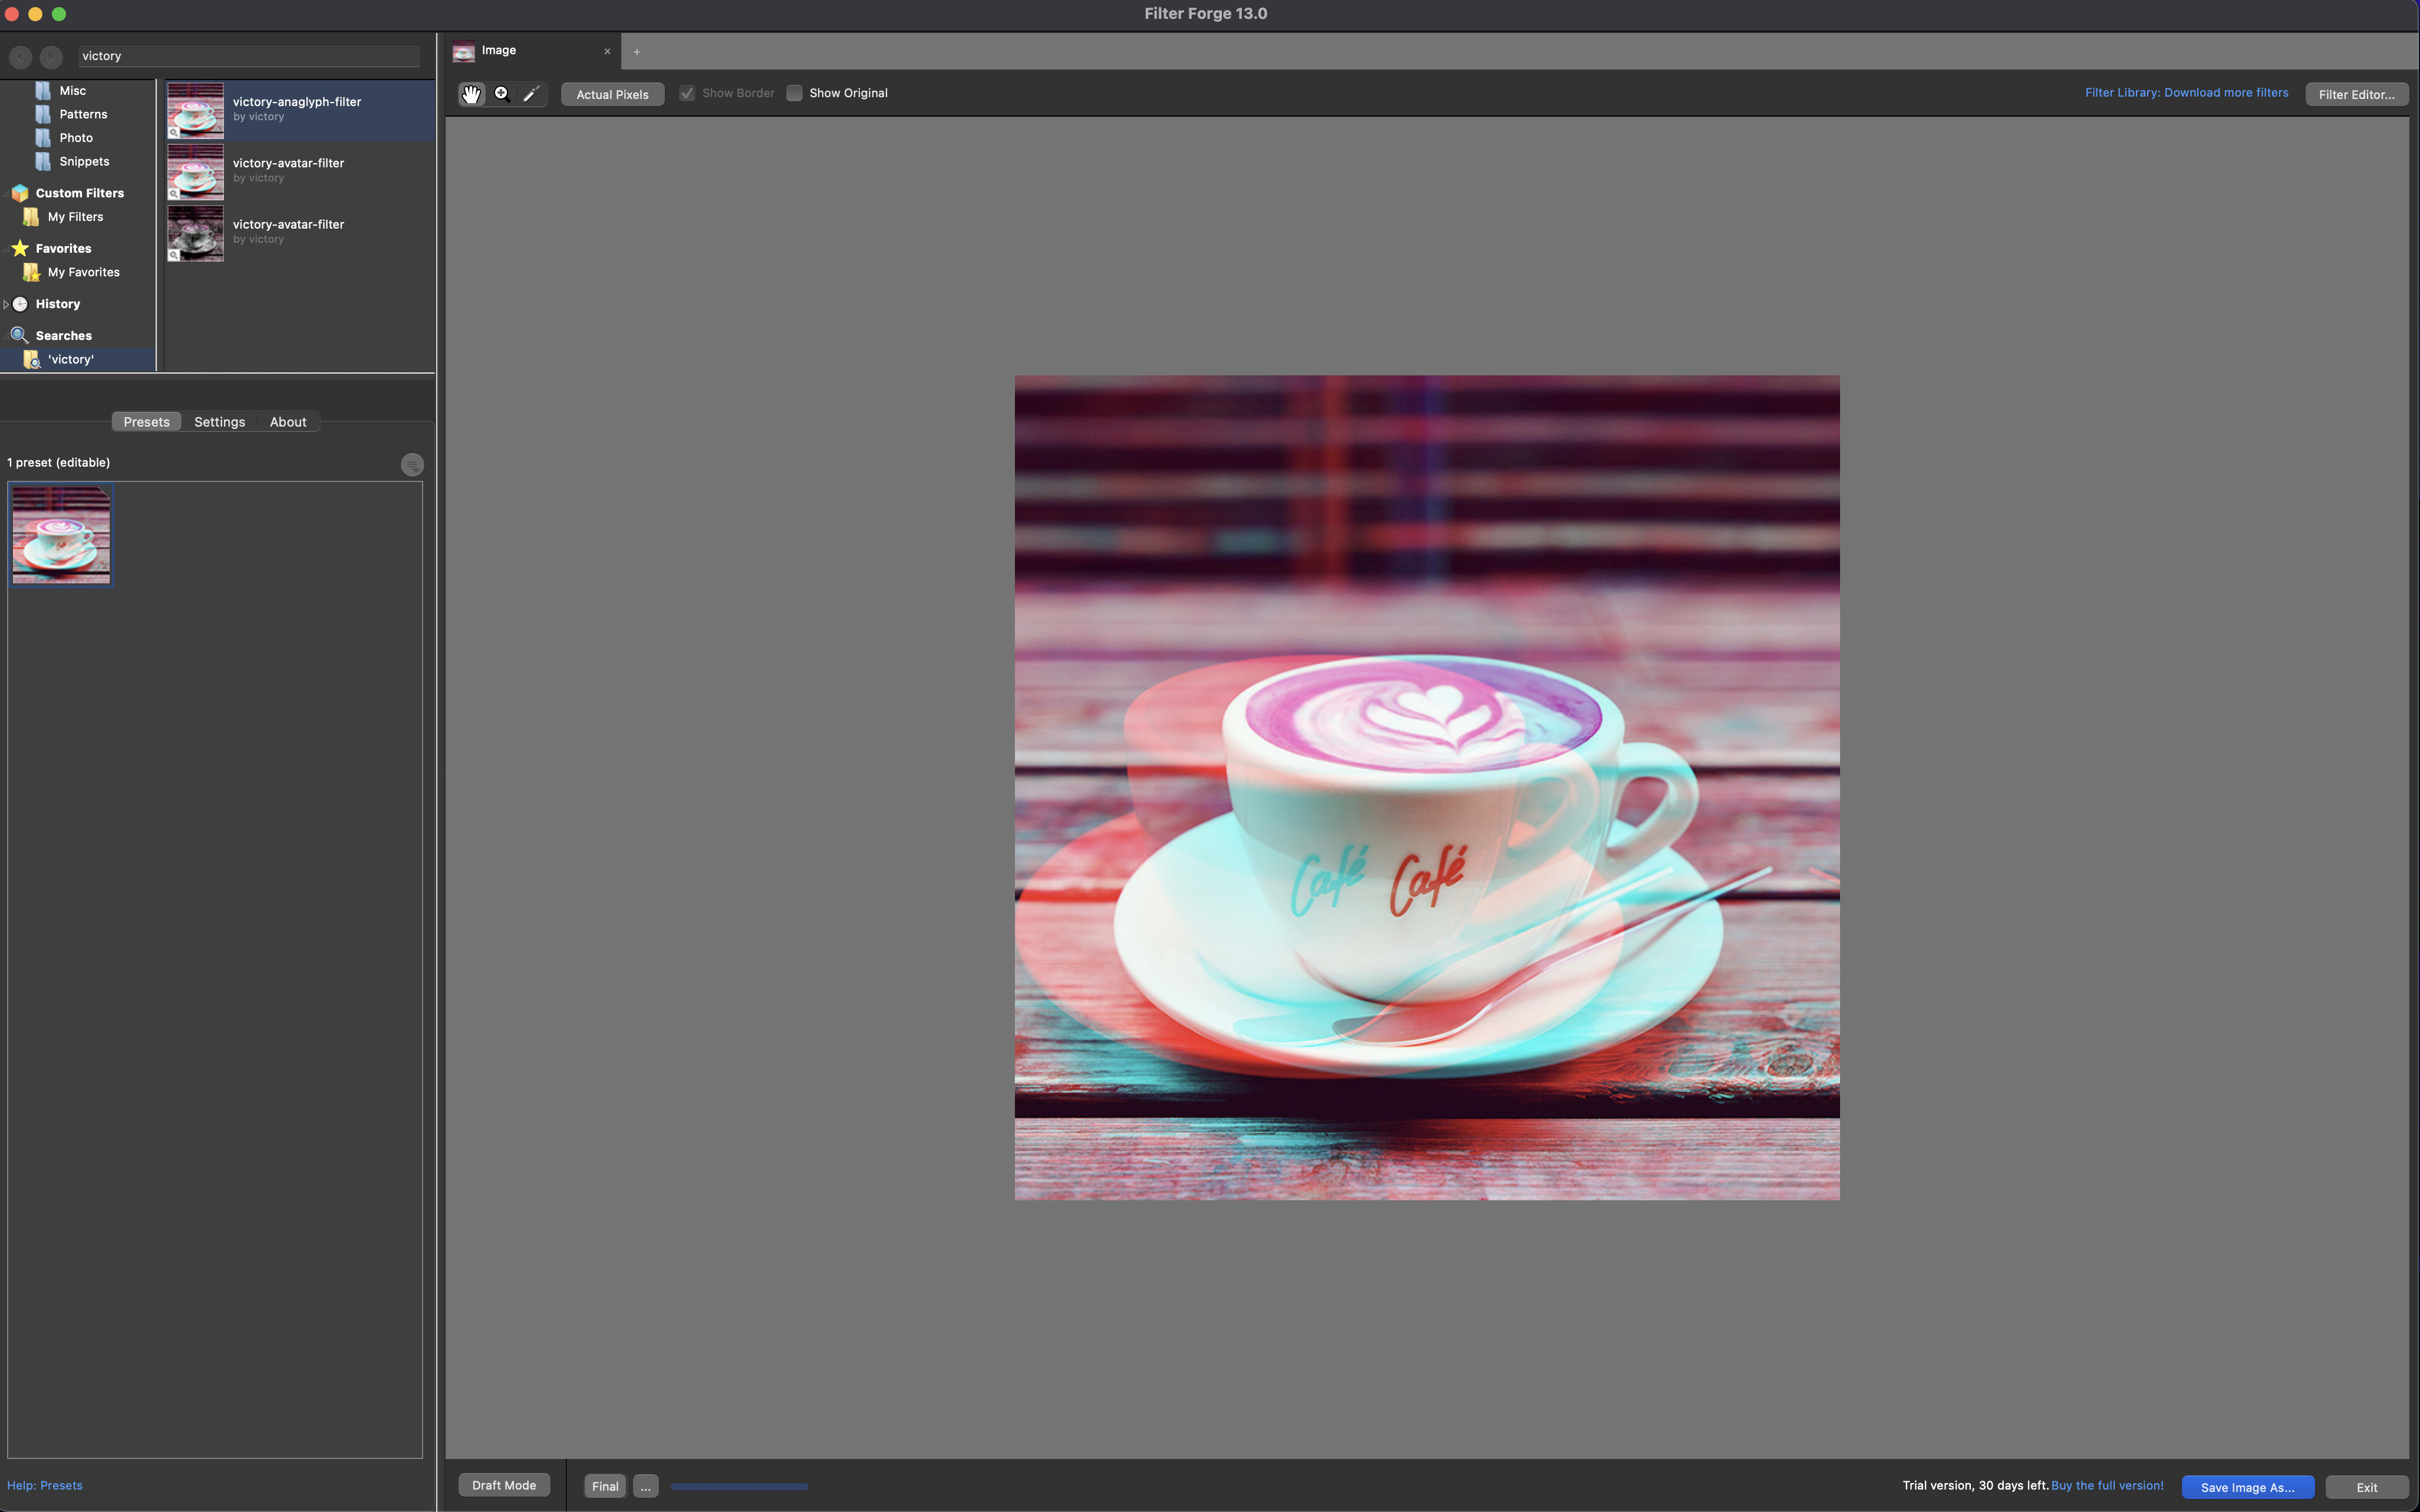The height and width of the screenshot is (1512, 2420).
Task: Select the Patterns category label
Action: (83, 114)
